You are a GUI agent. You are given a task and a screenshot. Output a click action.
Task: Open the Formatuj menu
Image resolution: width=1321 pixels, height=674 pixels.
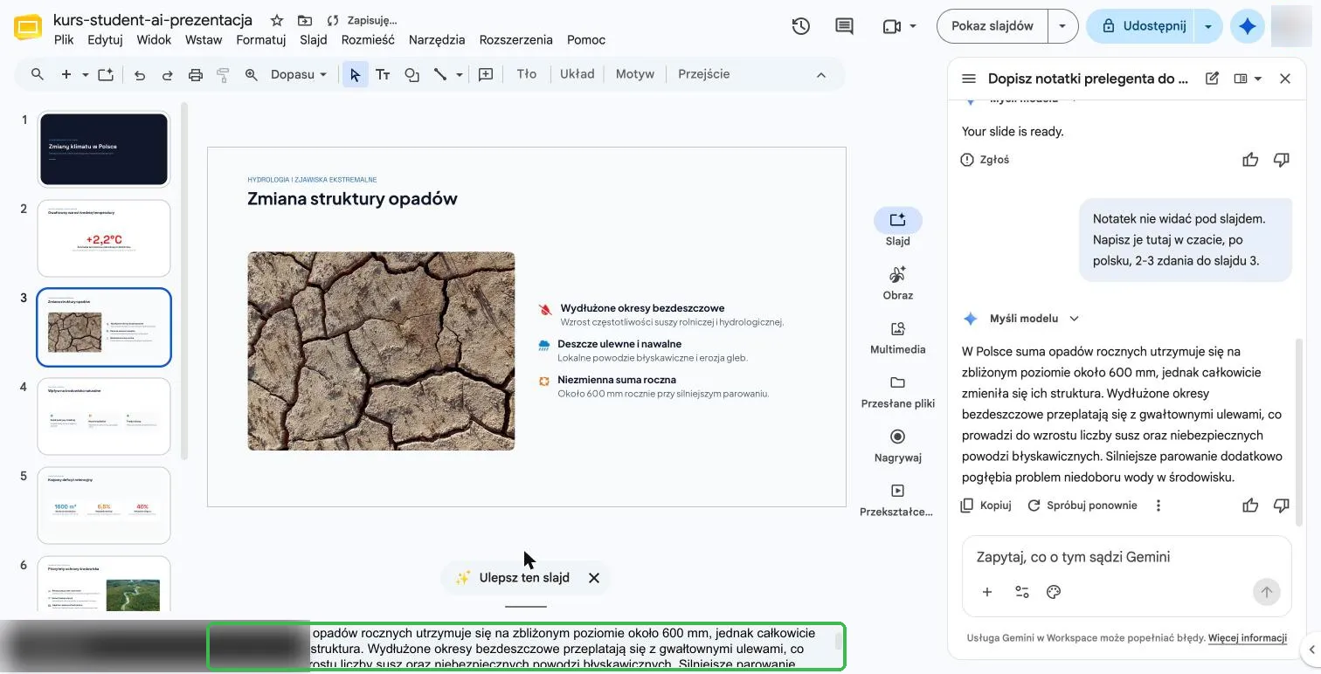(261, 39)
